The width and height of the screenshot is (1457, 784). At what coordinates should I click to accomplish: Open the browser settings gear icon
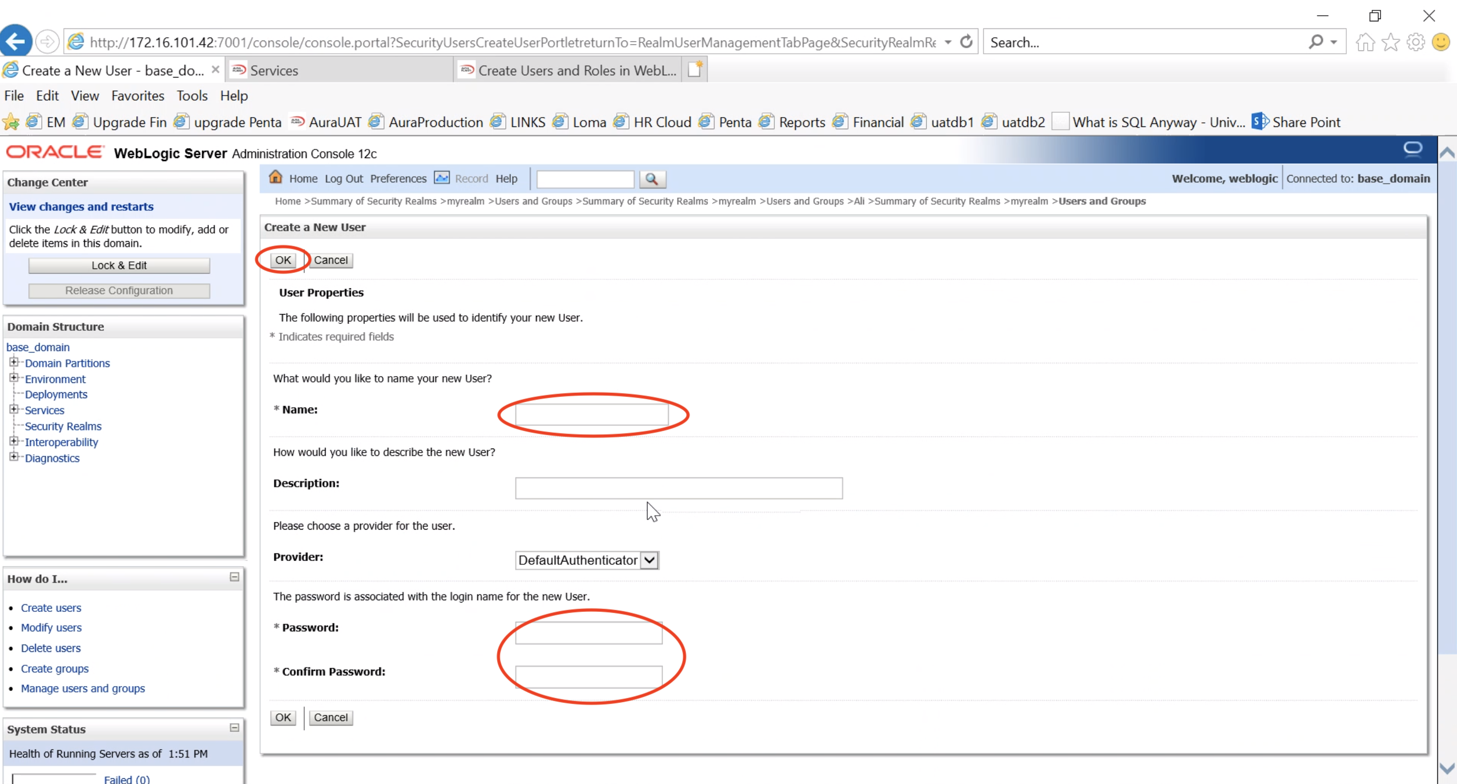(x=1416, y=42)
